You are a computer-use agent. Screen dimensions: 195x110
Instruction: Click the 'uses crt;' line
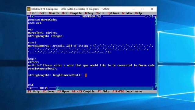[x=35, y=23]
